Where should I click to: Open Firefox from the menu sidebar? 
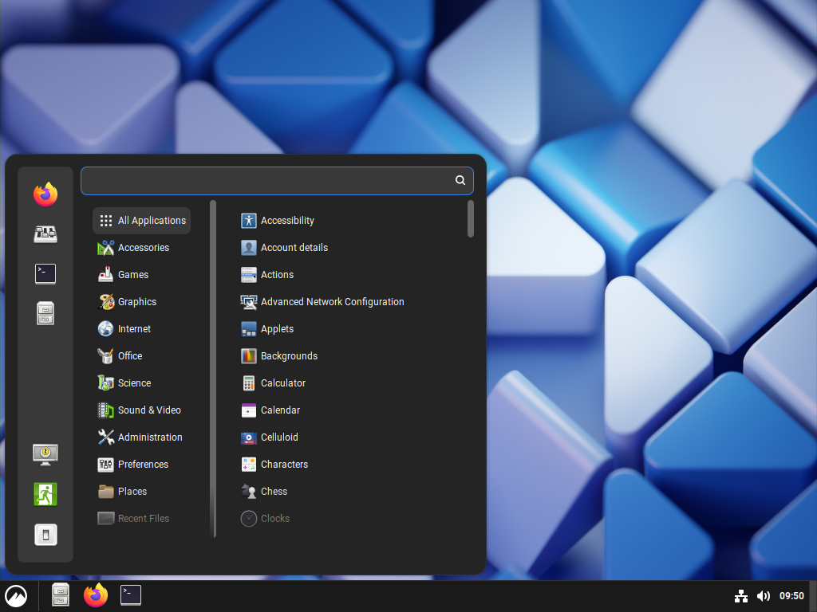45,194
